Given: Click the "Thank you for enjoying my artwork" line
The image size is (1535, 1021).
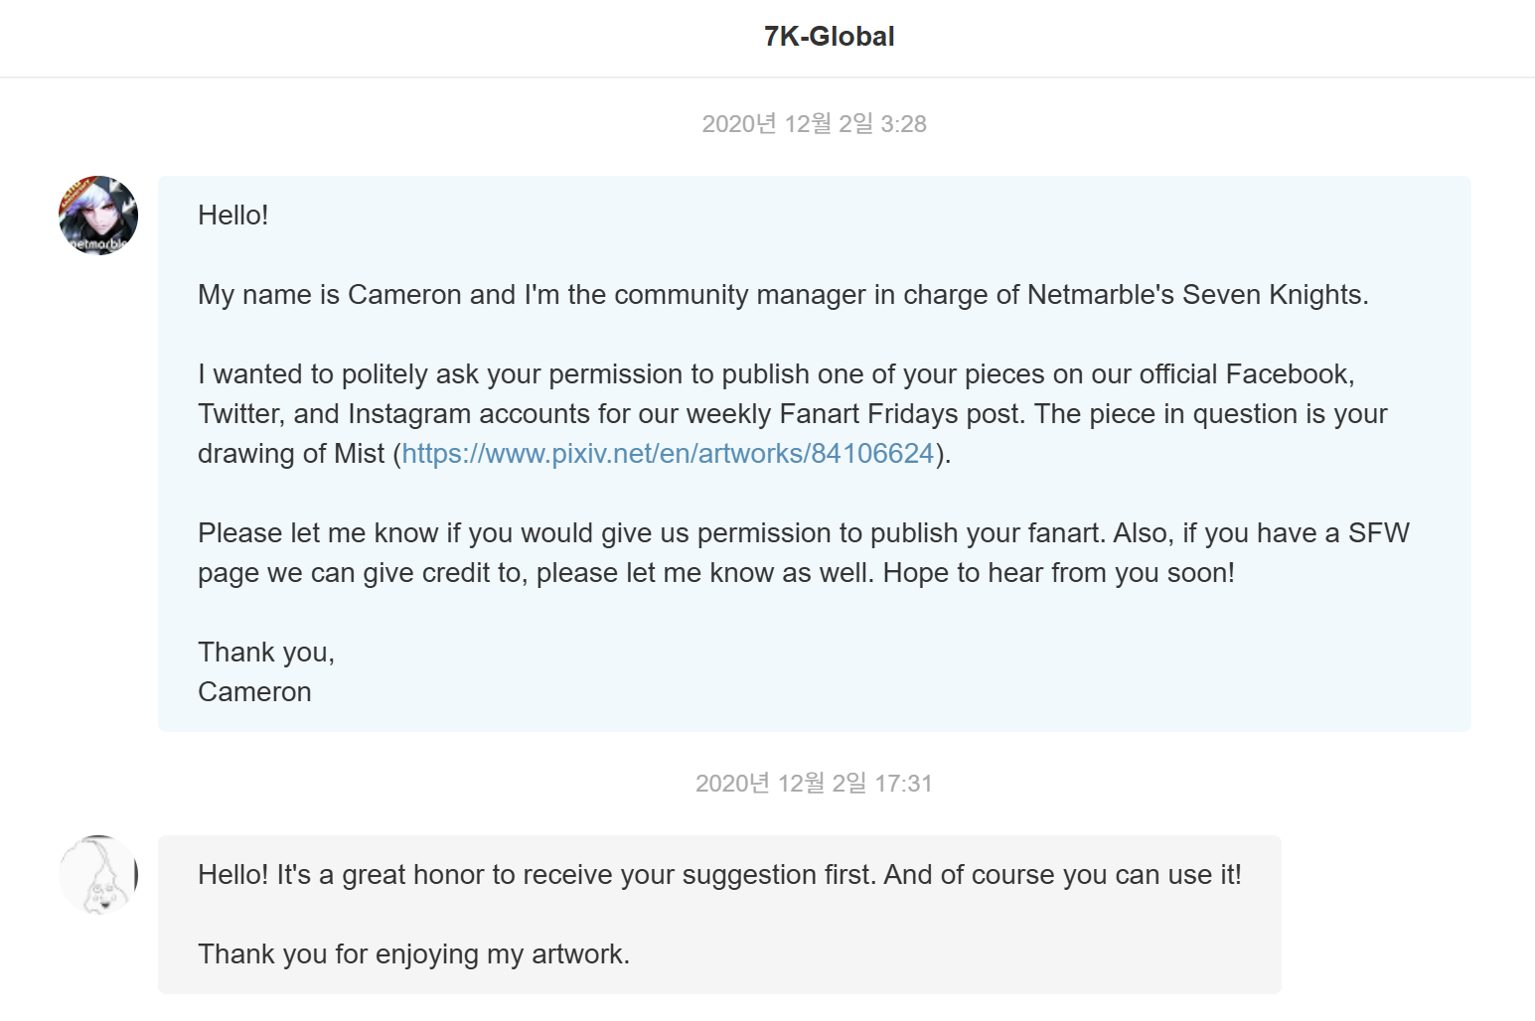Looking at the screenshot, I should click(413, 954).
